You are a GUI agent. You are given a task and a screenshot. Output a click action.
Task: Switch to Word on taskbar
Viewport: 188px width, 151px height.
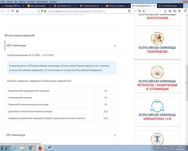click(50, 148)
